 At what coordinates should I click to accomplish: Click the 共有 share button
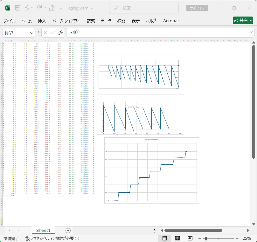(x=243, y=20)
